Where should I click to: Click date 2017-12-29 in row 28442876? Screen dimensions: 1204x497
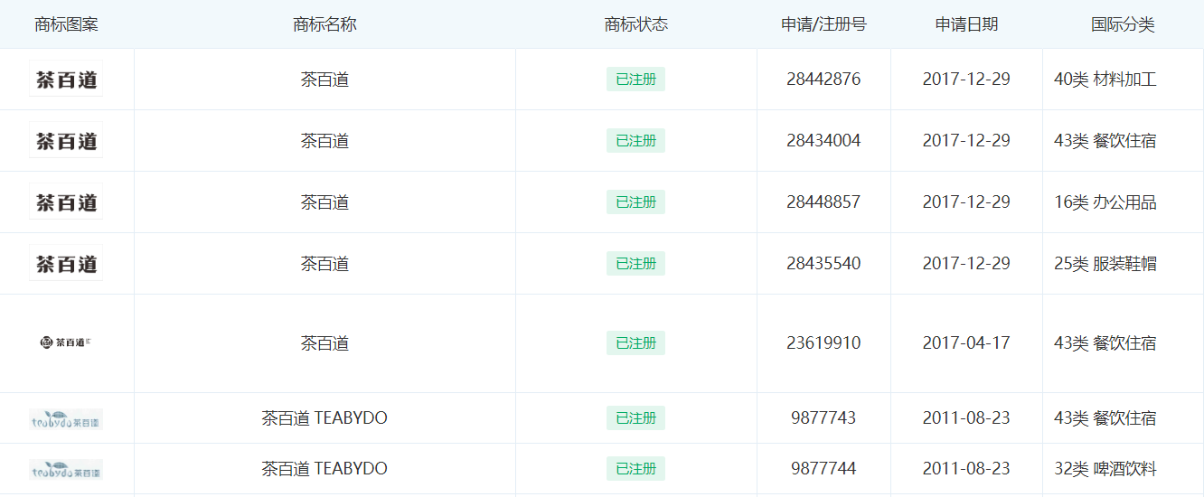pos(966,80)
